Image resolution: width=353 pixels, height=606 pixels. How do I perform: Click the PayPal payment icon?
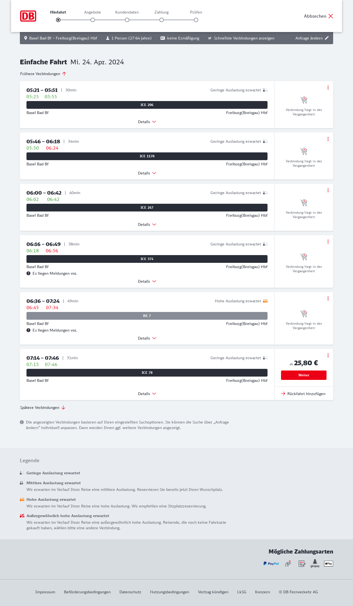coord(271,563)
